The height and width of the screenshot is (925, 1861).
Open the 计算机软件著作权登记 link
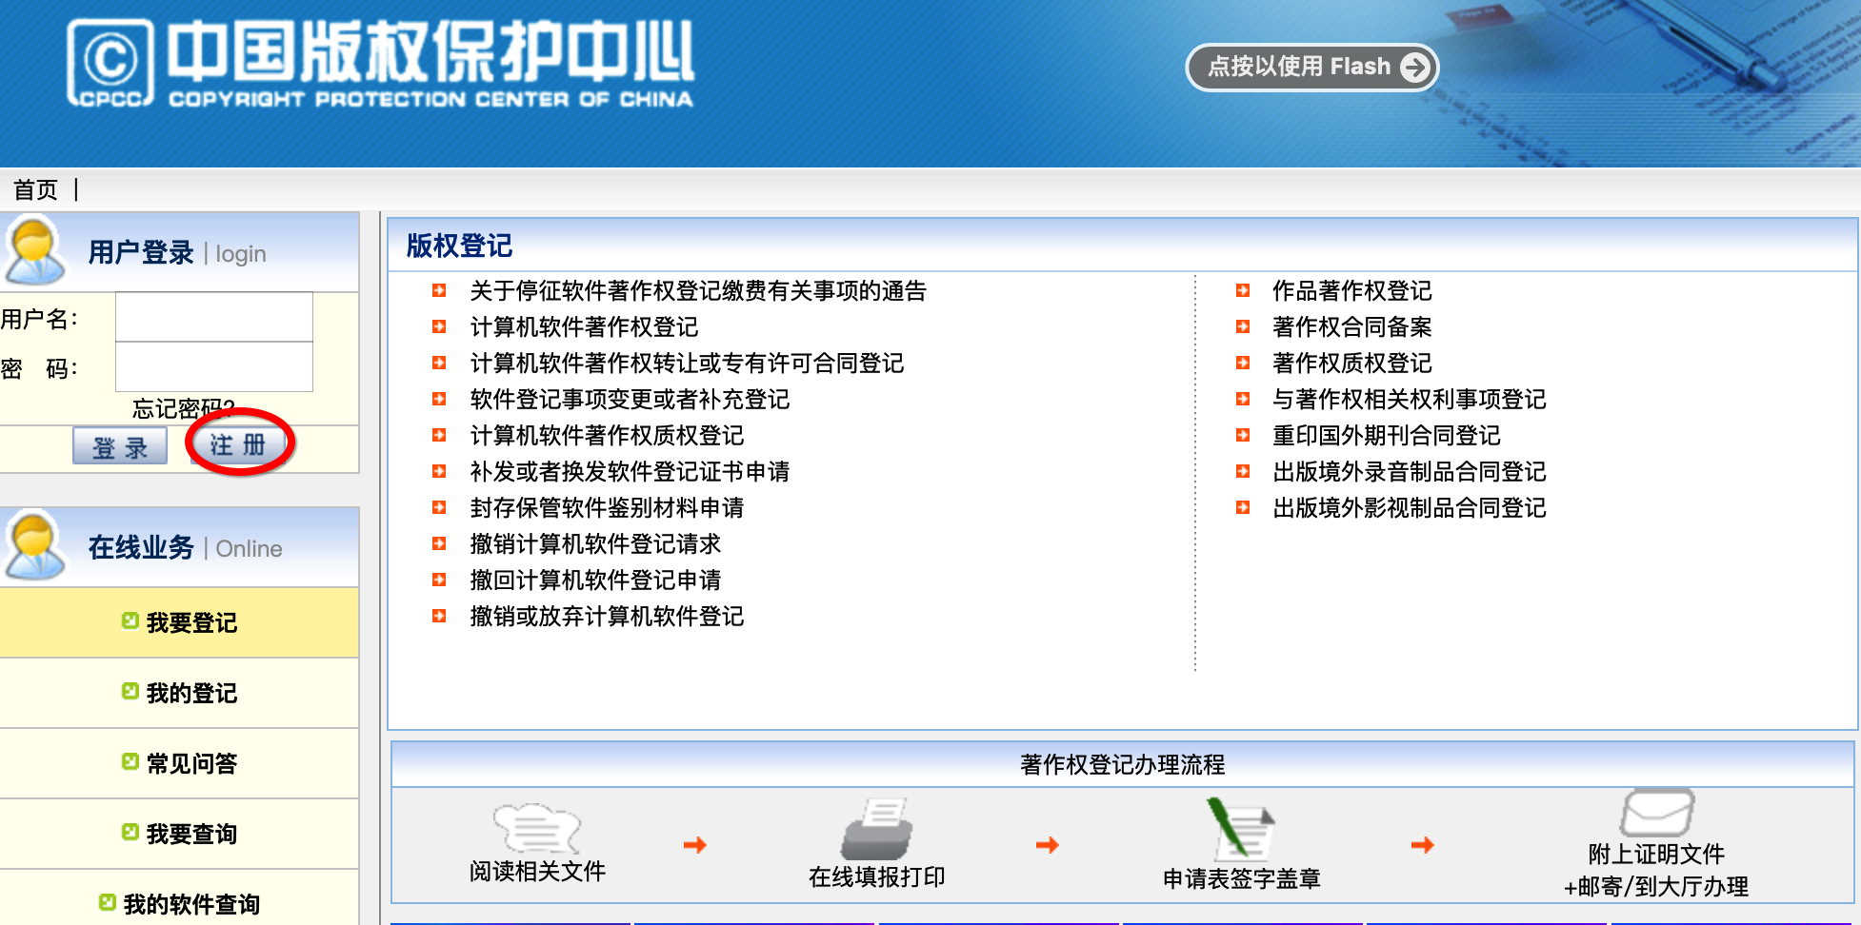[583, 326]
